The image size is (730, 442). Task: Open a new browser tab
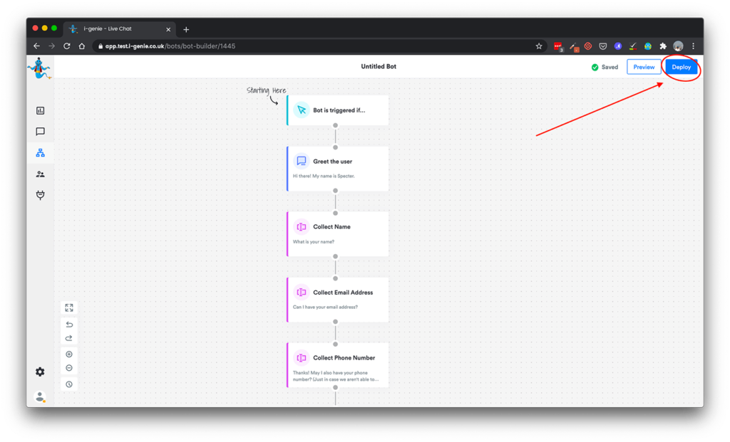(186, 29)
